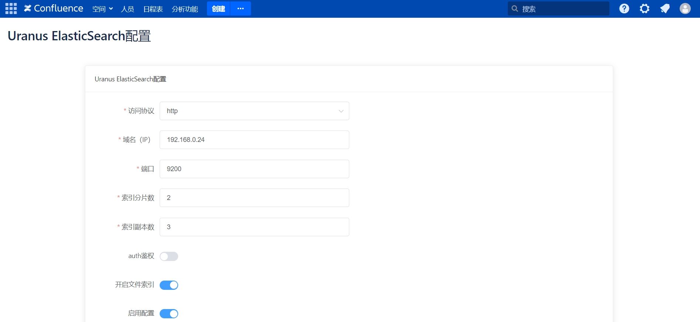Click the 索引分片数 input field
Screen dimensions: 700x322
click(x=254, y=198)
